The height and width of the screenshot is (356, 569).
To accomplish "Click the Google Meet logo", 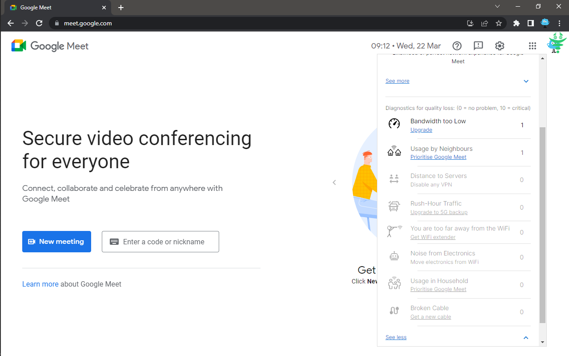I will 50,46.
